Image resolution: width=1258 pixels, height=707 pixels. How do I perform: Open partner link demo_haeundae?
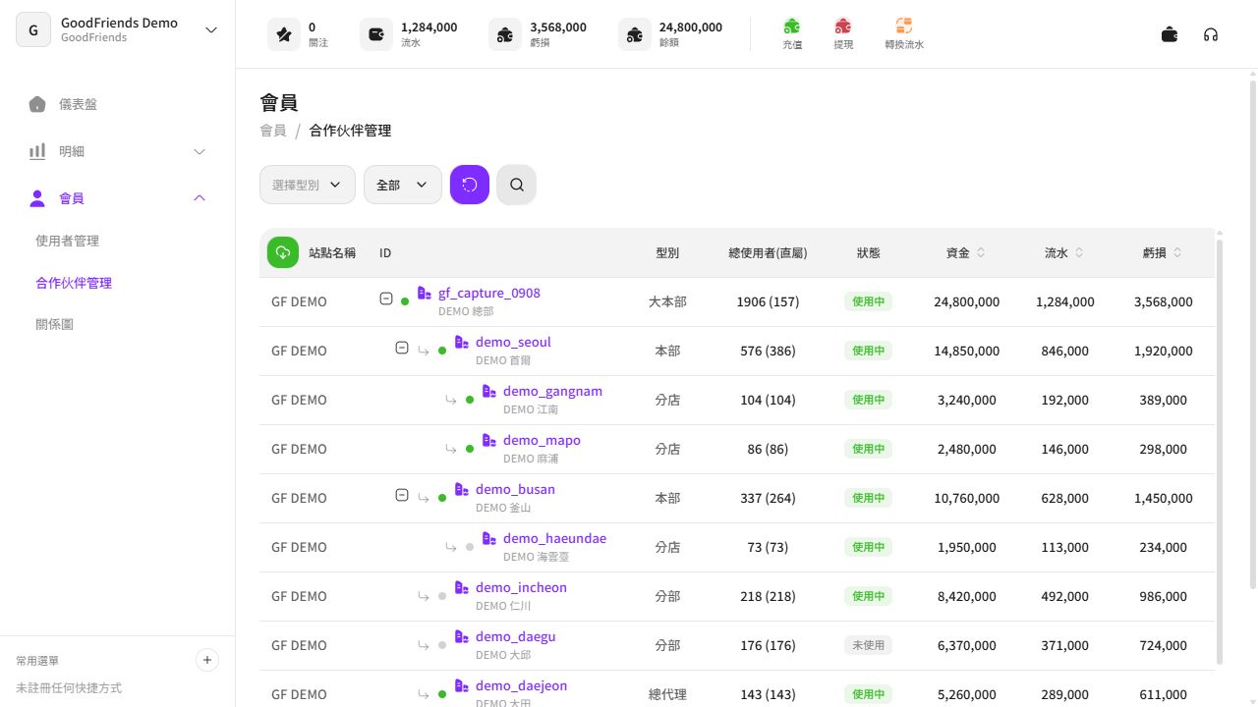[x=554, y=538]
